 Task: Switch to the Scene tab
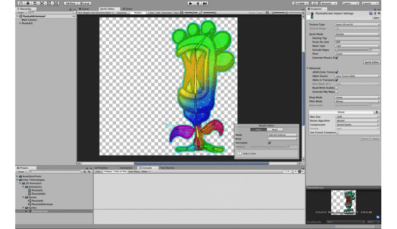127,9
